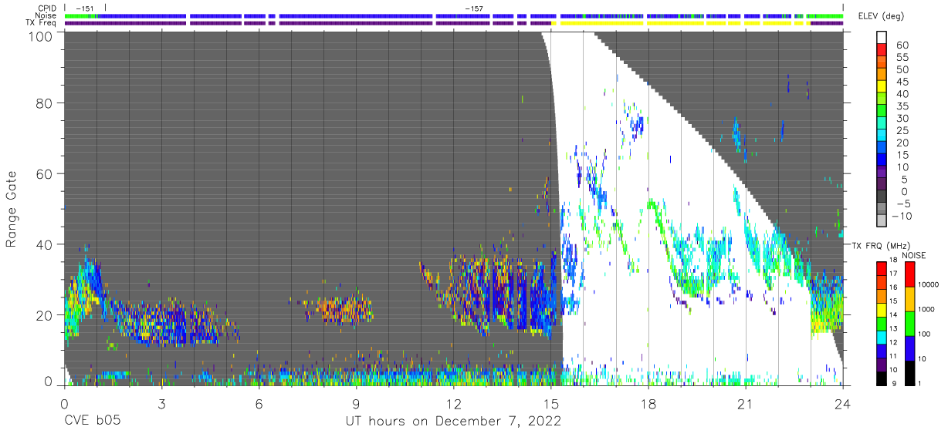
Task: Click the CPID value '-151'
Action: coord(86,8)
